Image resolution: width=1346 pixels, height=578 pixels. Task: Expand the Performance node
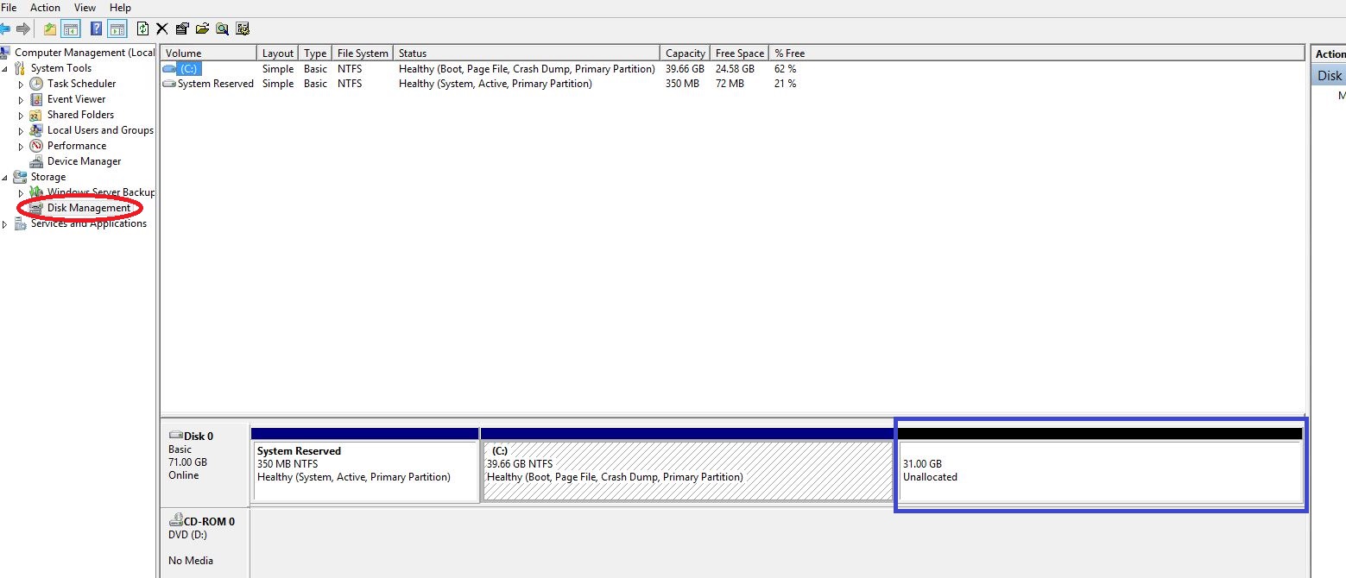(x=22, y=147)
